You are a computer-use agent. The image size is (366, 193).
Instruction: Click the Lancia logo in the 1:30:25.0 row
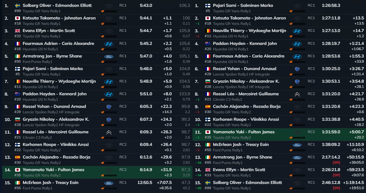(x=297, y=69)
